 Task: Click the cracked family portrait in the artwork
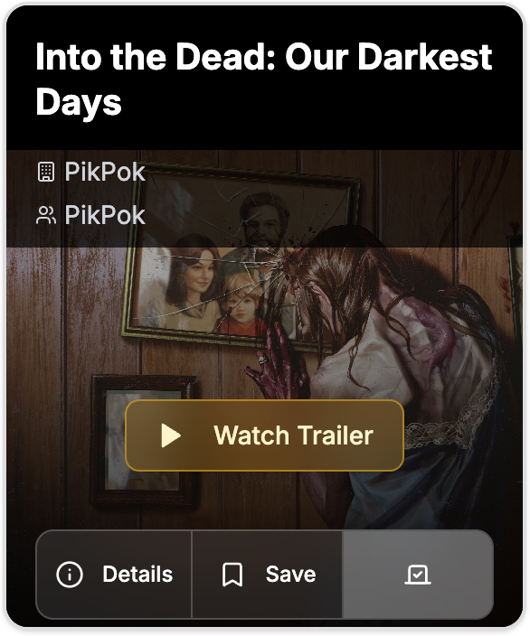[x=240, y=259]
